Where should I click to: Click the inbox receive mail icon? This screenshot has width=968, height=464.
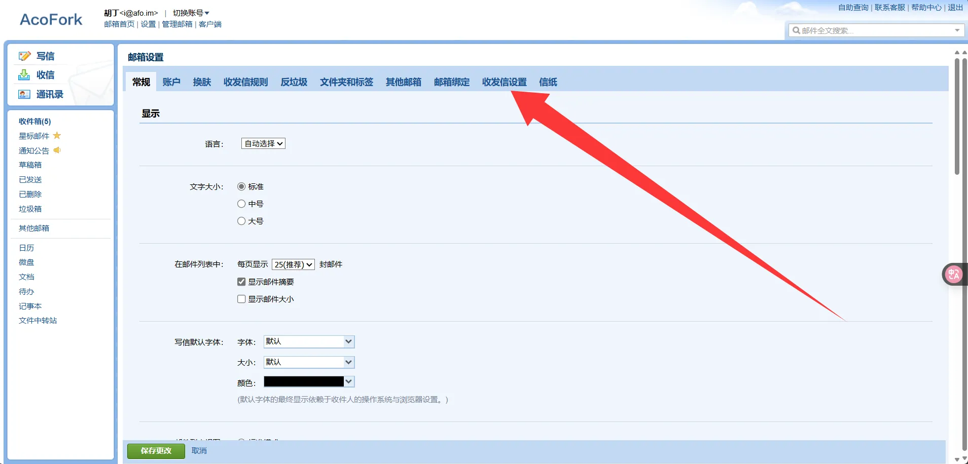coord(24,75)
